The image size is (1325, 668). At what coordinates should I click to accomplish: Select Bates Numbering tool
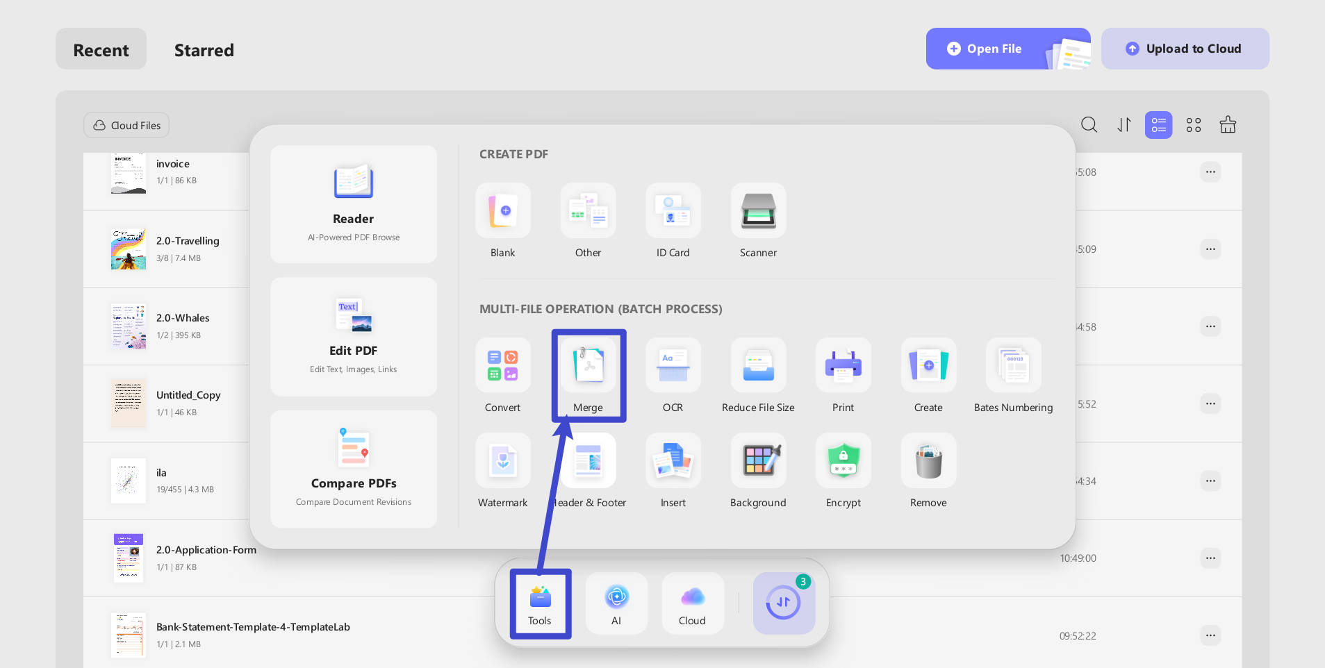pyautogui.click(x=1014, y=366)
